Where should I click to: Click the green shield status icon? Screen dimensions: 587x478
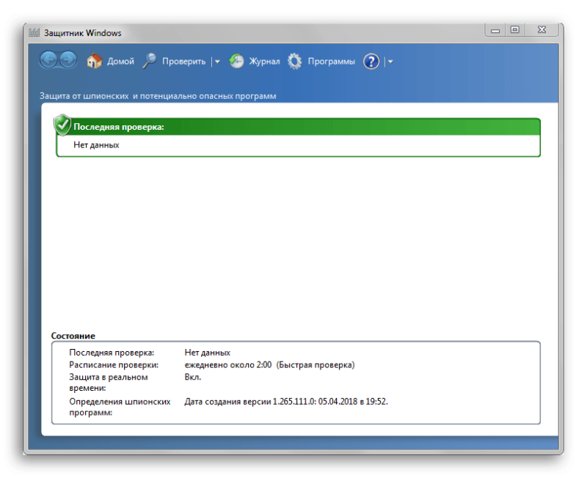(x=62, y=125)
